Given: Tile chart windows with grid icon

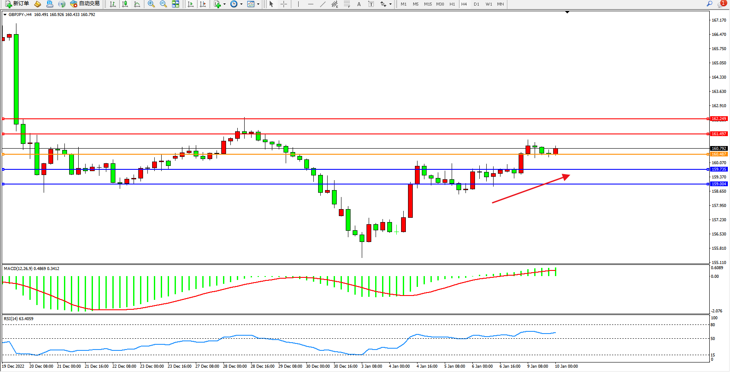Looking at the screenshot, I should click(x=175, y=4).
